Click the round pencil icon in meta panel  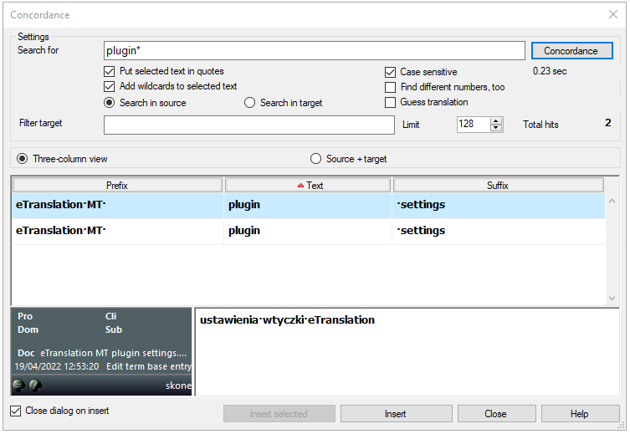tap(35, 385)
